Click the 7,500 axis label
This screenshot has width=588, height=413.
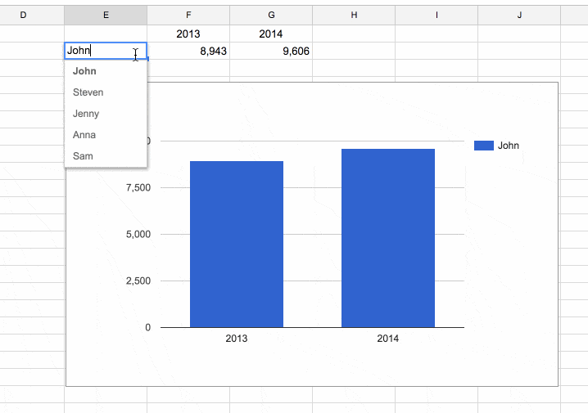pos(138,187)
